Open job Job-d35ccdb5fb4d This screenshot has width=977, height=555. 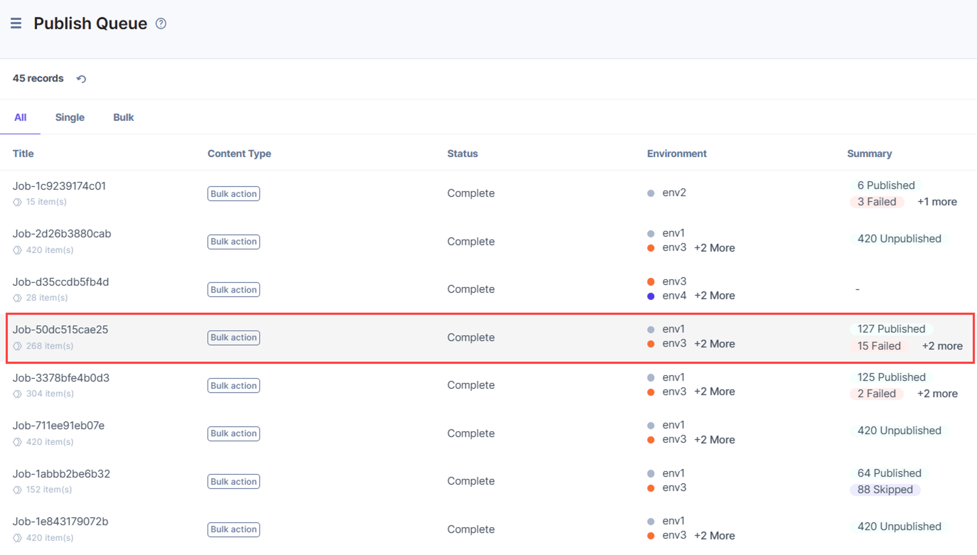(61, 282)
